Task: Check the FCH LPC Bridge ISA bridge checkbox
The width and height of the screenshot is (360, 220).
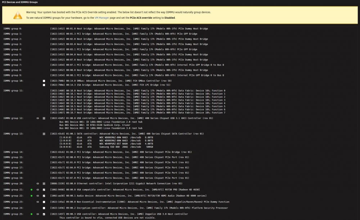Action: pyautogui.click(x=44, y=85)
